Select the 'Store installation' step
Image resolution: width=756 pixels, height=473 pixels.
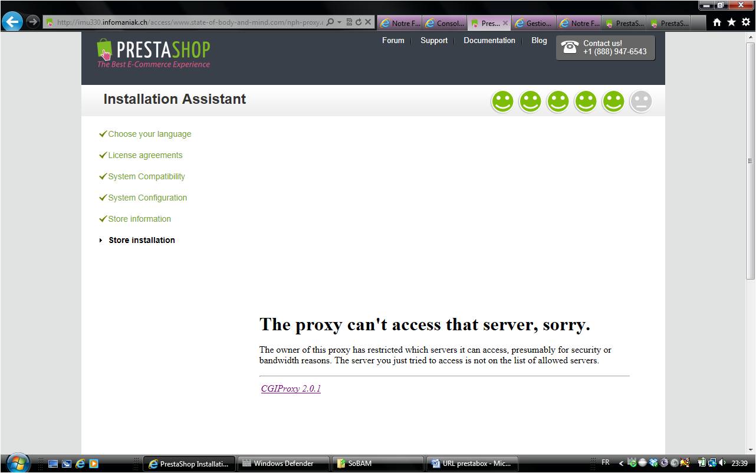pos(142,240)
